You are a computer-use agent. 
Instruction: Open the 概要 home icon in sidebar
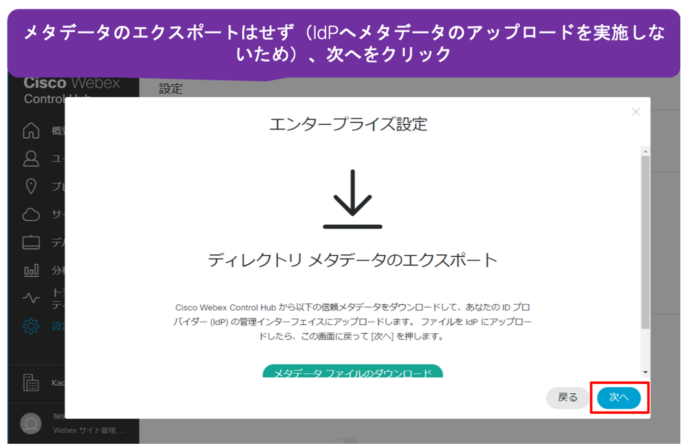click(x=31, y=132)
